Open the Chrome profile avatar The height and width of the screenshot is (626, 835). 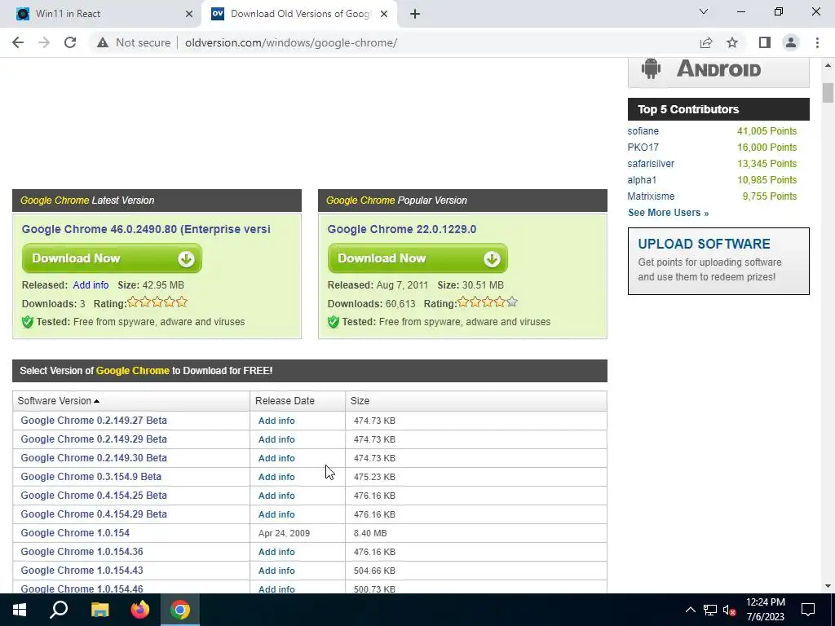pos(791,42)
